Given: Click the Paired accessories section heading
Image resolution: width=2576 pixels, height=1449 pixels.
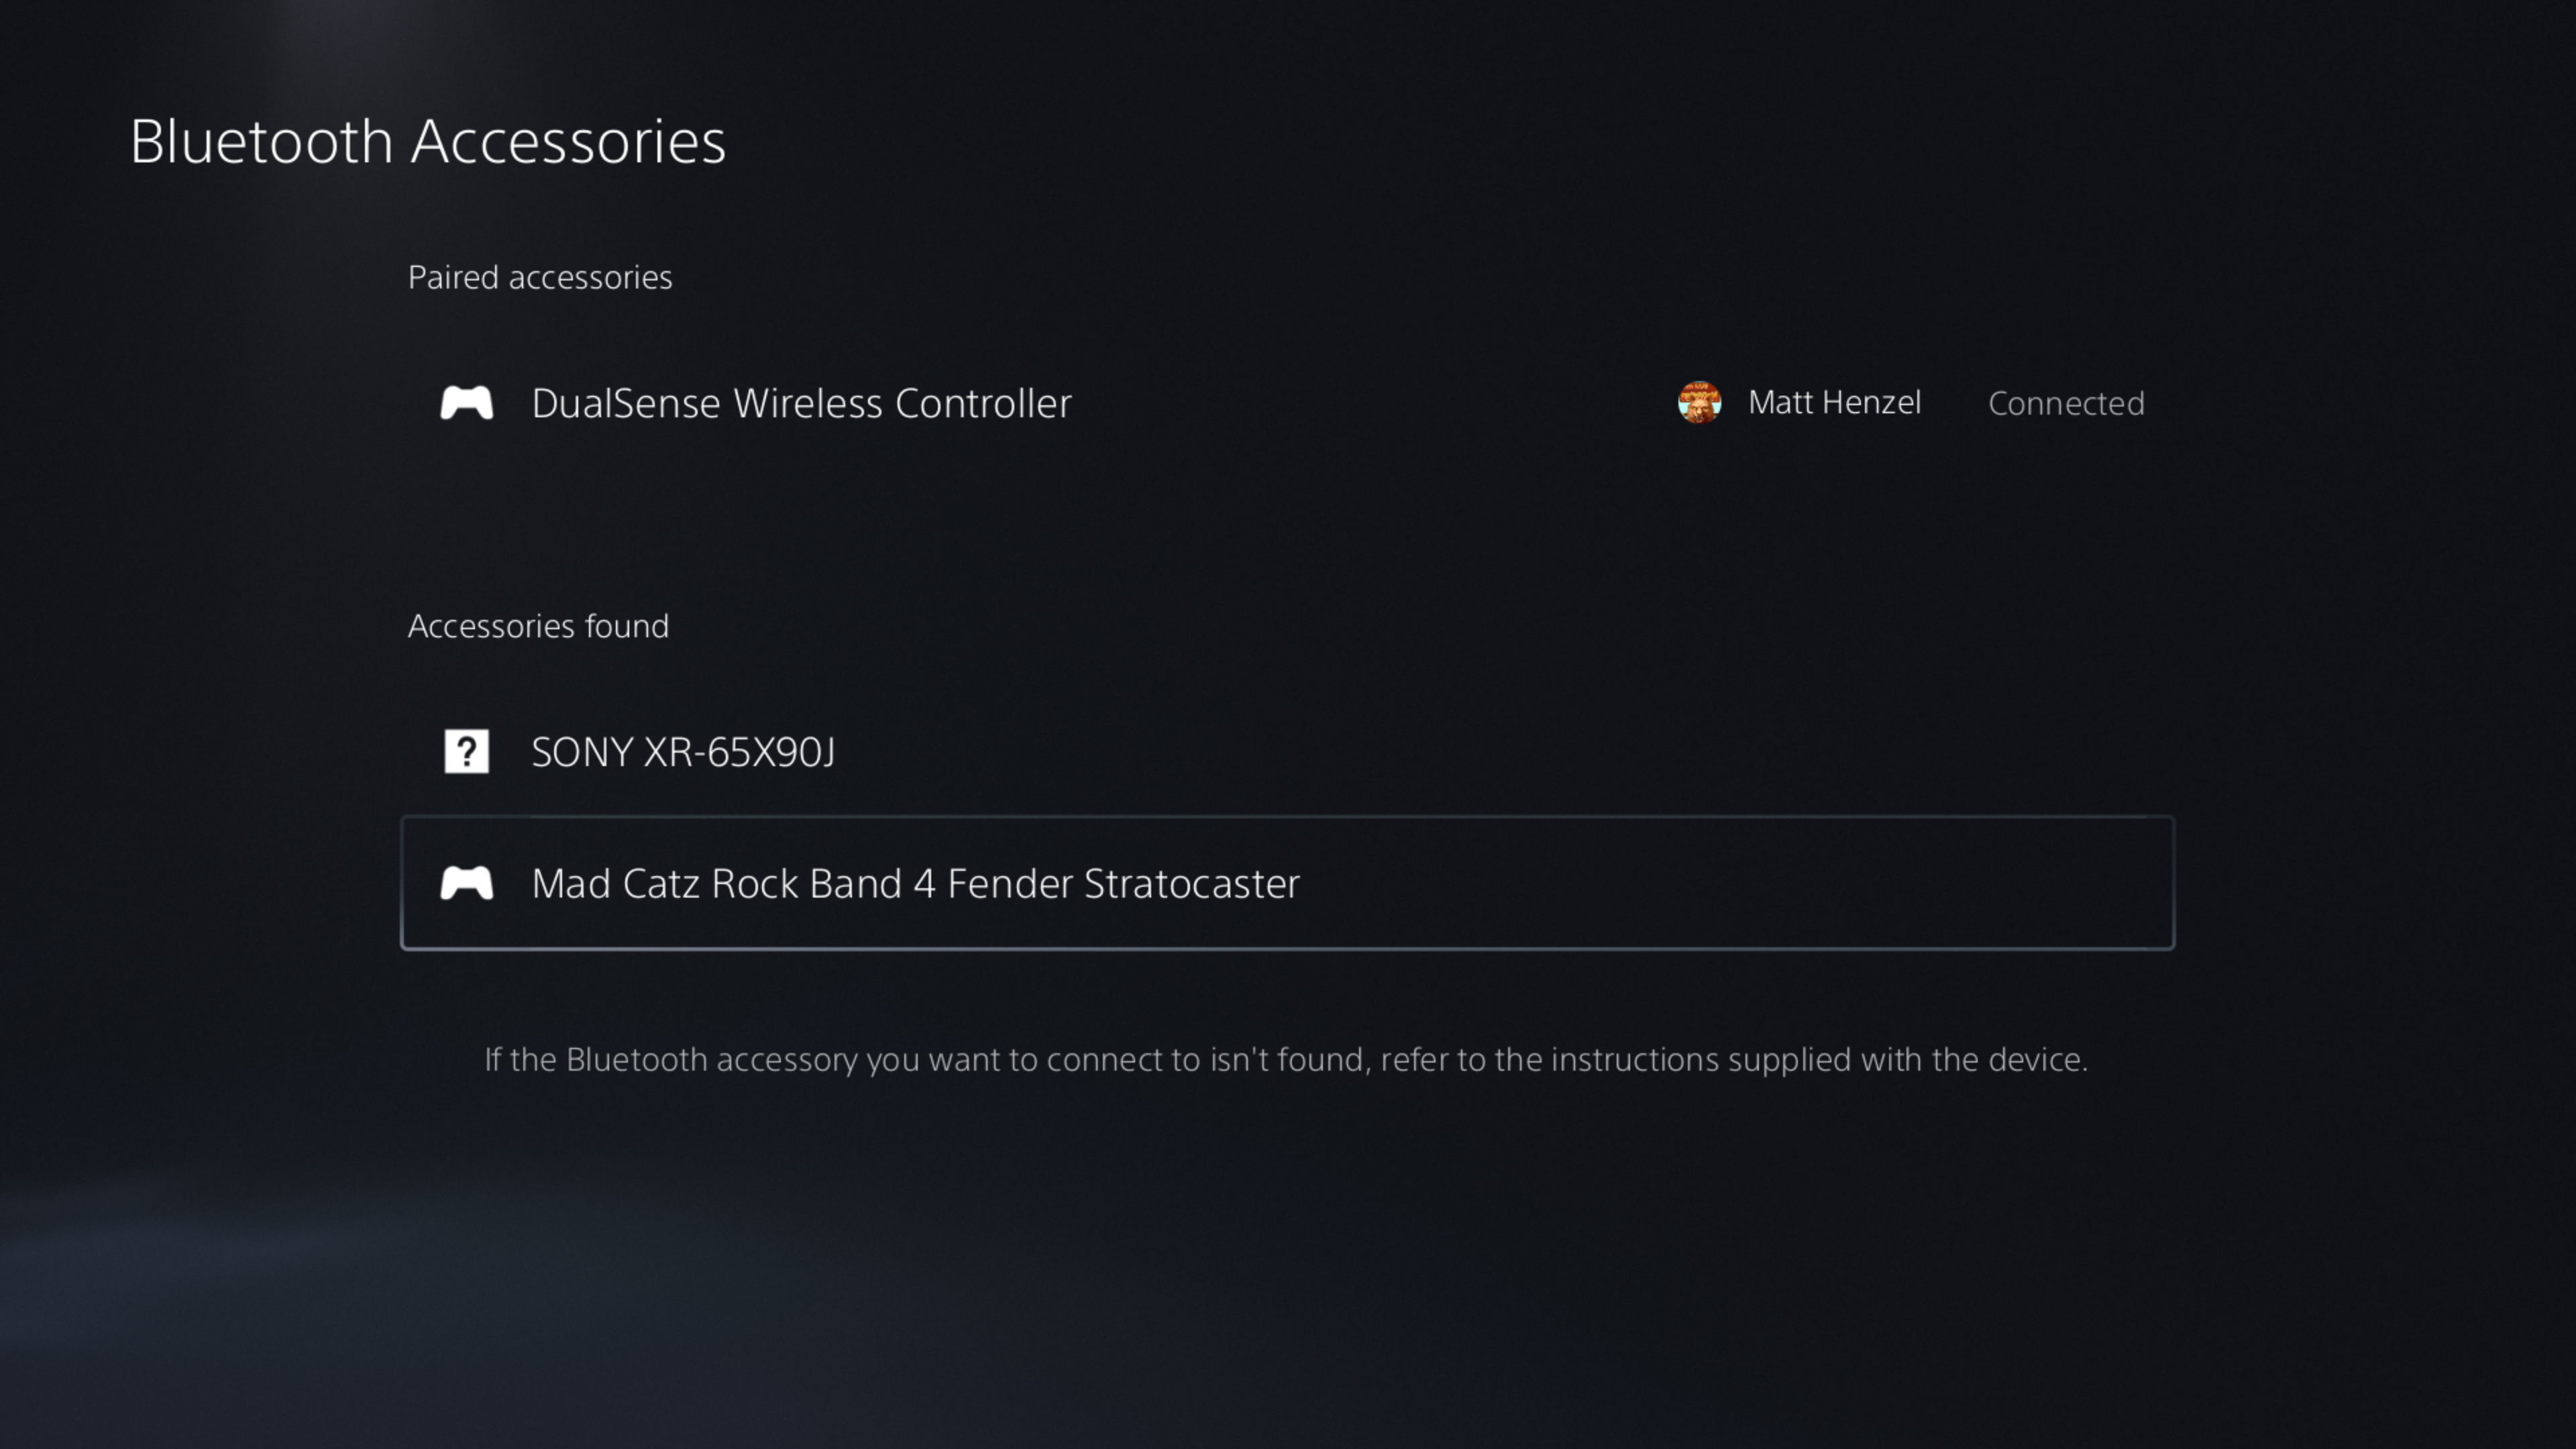Looking at the screenshot, I should click(x=540, y=278).
